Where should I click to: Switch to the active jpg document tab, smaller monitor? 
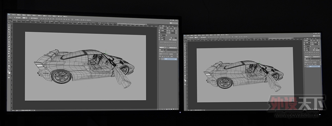tap(281, 38)
